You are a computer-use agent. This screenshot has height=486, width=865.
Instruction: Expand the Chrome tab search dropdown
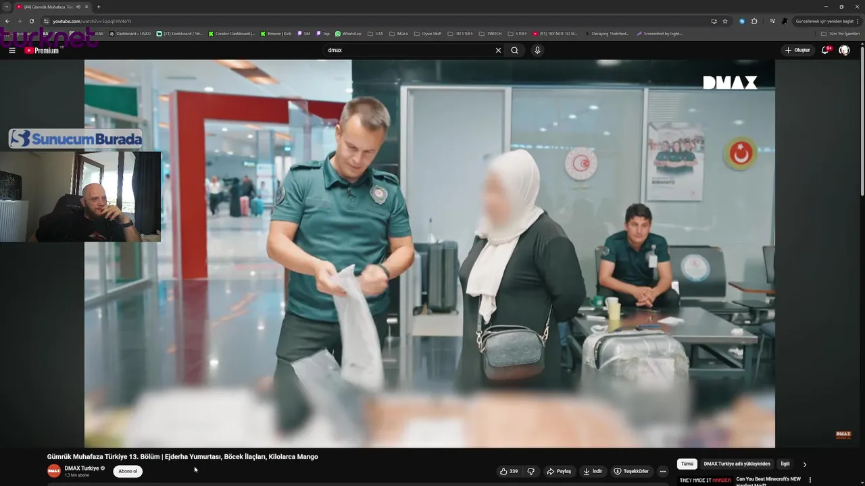click(7, 7)
